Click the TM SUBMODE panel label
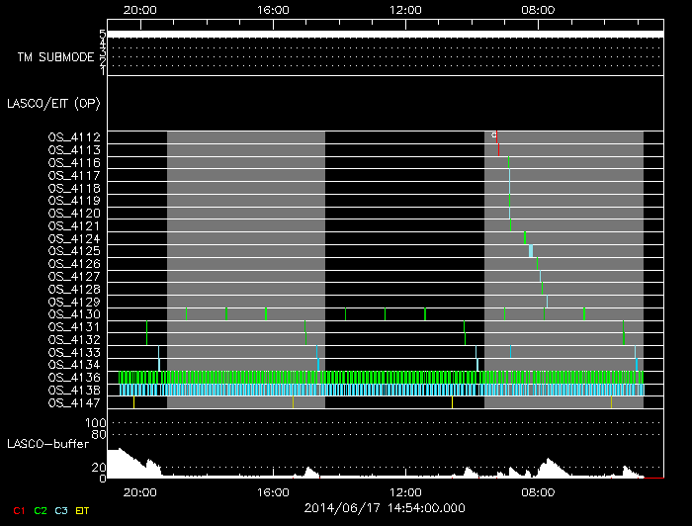 pos(55,57)
